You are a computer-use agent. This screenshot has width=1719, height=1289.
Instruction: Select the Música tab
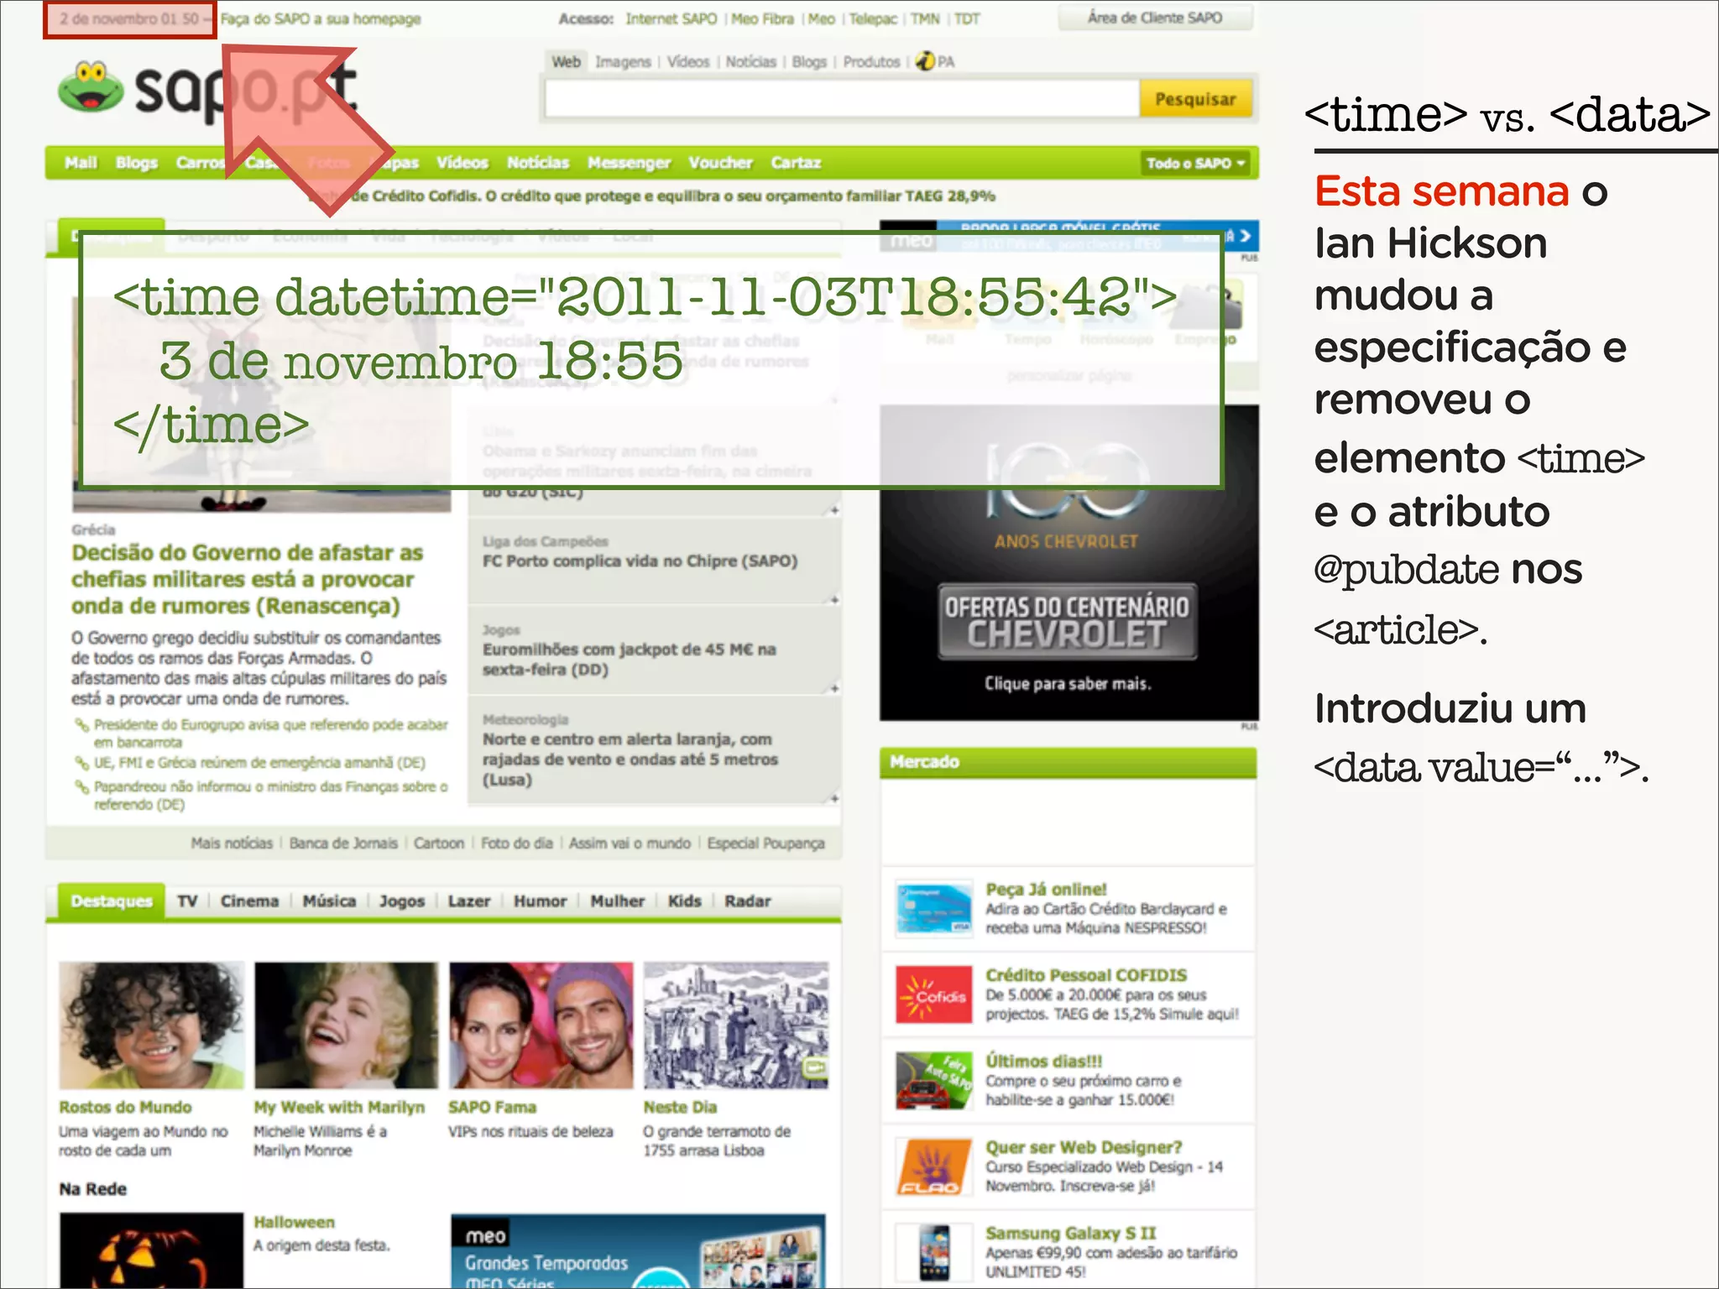tap(329, 900)
